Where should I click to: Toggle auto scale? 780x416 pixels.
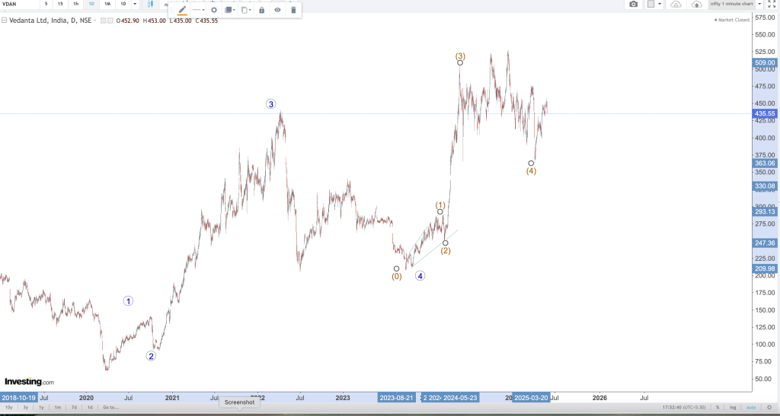pyautogui.click(x=750, y=407)
